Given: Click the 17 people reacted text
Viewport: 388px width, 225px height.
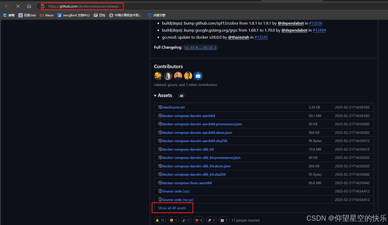Looking at the screenshot, I should [x=245, y=220].
